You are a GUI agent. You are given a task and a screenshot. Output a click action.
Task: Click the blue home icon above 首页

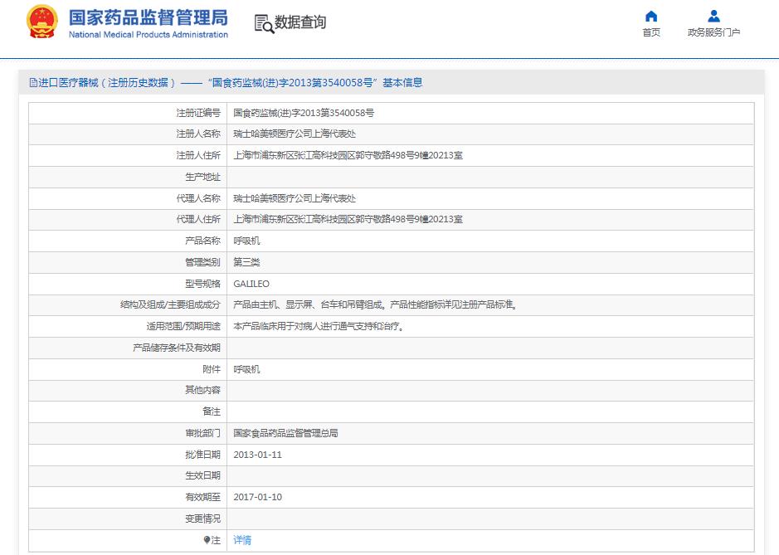click(650, 16)
